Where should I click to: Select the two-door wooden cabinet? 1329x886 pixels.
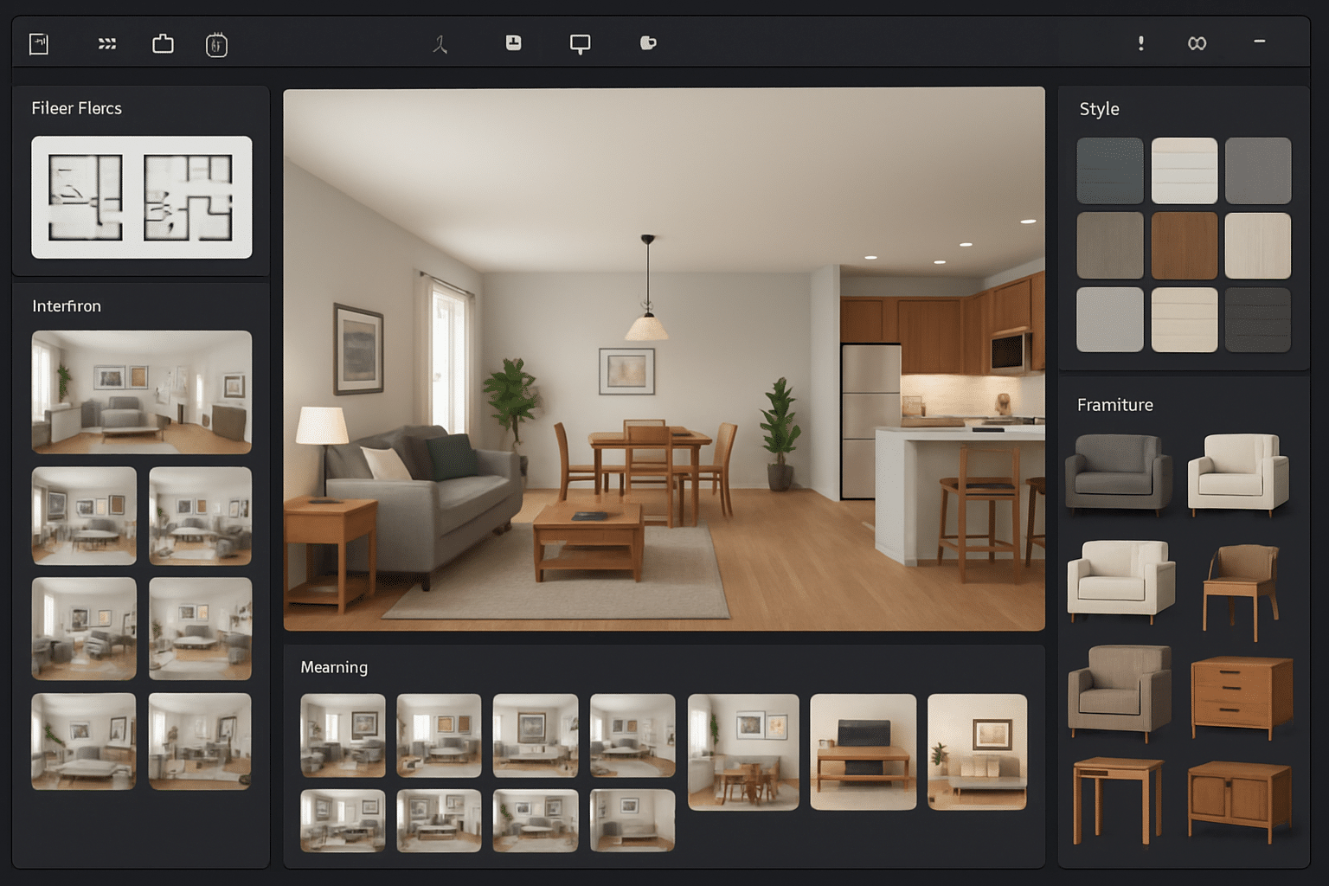[1239, 801]
